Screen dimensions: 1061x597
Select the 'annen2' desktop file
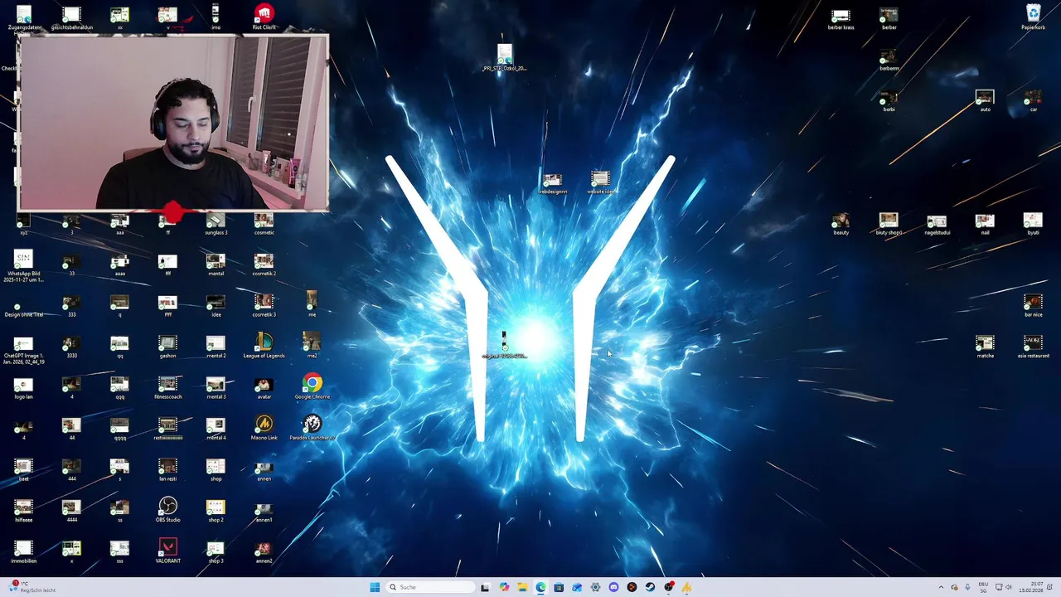[264, 551]
